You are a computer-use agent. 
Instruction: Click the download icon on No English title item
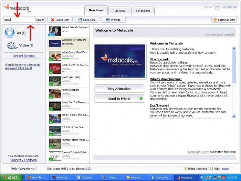(51, 84)
